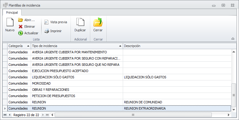Open selected template with Abrir
The width and height of the screenshot is (239, 120).
tap(27, 20)
